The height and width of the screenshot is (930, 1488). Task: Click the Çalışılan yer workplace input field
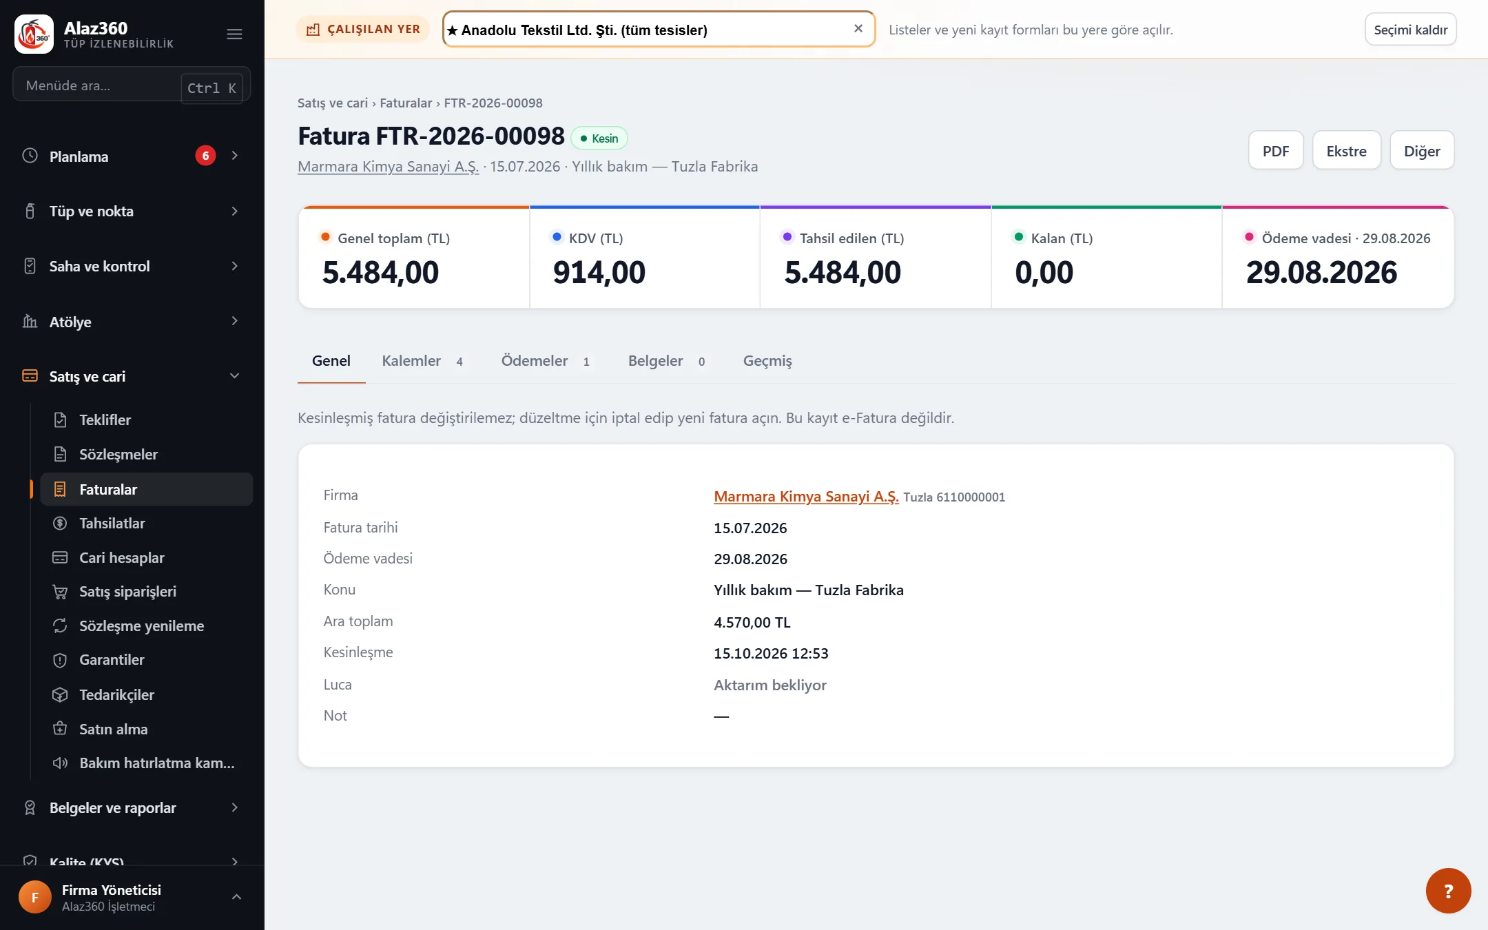coord(659,30)
